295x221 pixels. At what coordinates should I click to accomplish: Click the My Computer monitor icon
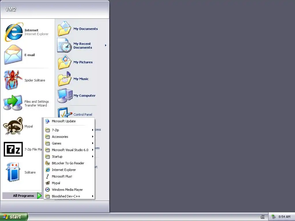pos(65,96)
